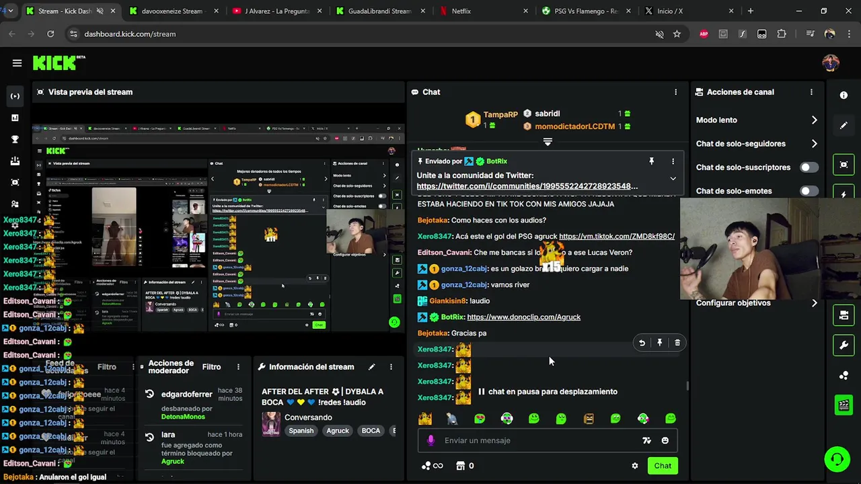Open the analytics chart icon in left sidebar
Viewport: 861px width, 484px height.
coord(15,118)
